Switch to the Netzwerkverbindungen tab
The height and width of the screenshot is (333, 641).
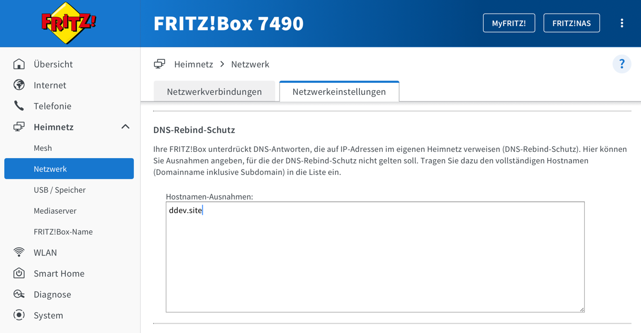214,91
